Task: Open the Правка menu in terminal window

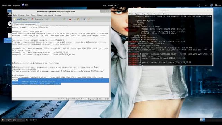Action: [138, 14]
